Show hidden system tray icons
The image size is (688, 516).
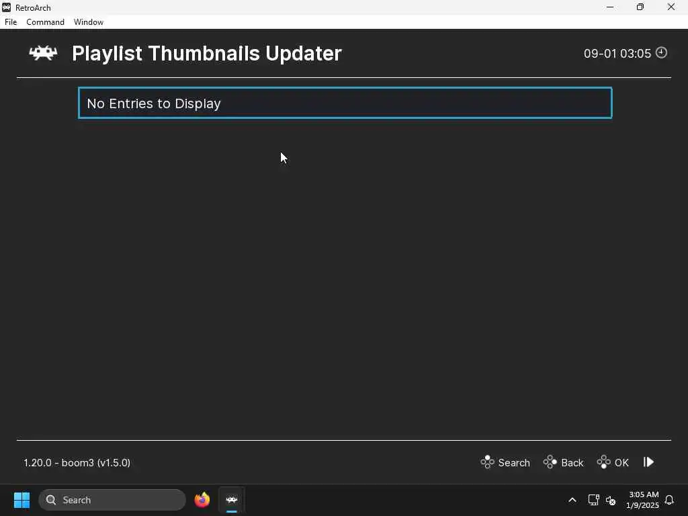click(x=572, y=500)
